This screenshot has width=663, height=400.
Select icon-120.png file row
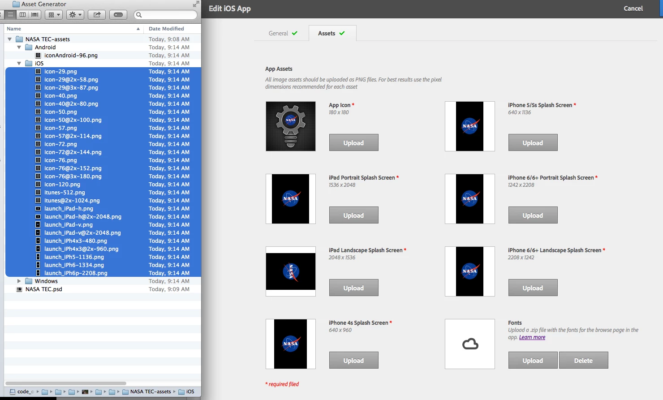tap(103, 184)
